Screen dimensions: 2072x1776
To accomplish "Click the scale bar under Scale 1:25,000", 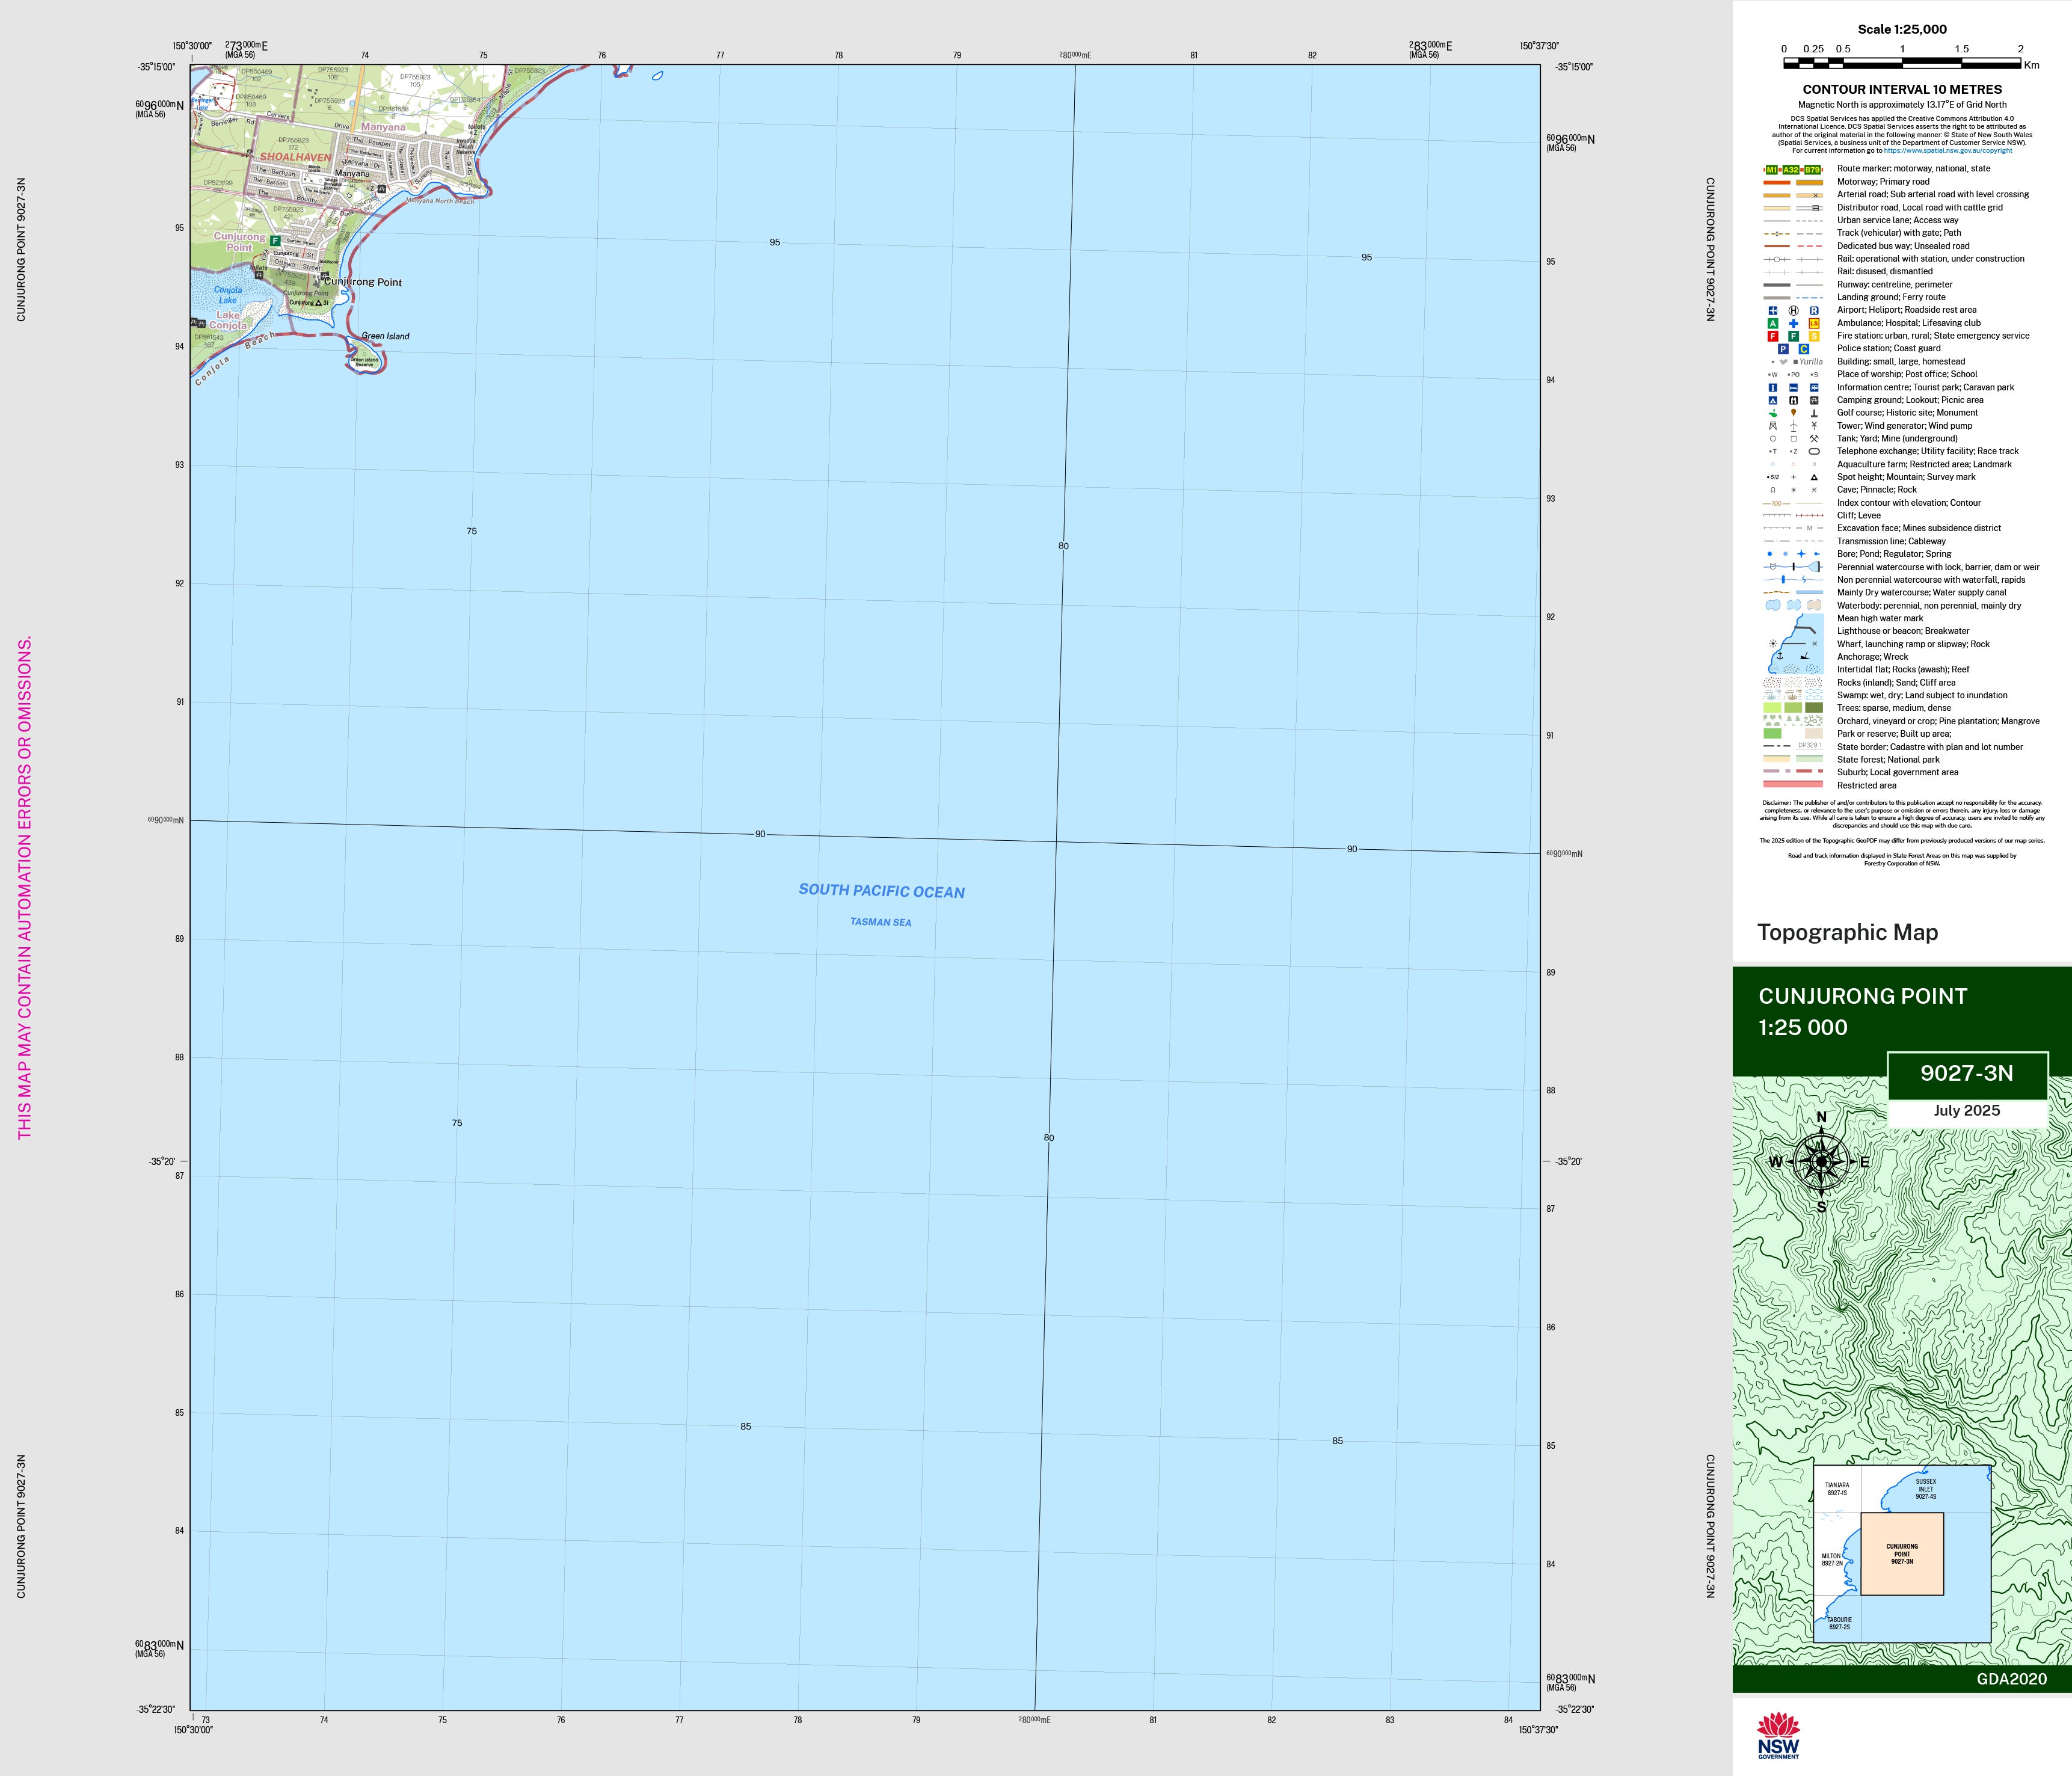I will click(1902, 63).
